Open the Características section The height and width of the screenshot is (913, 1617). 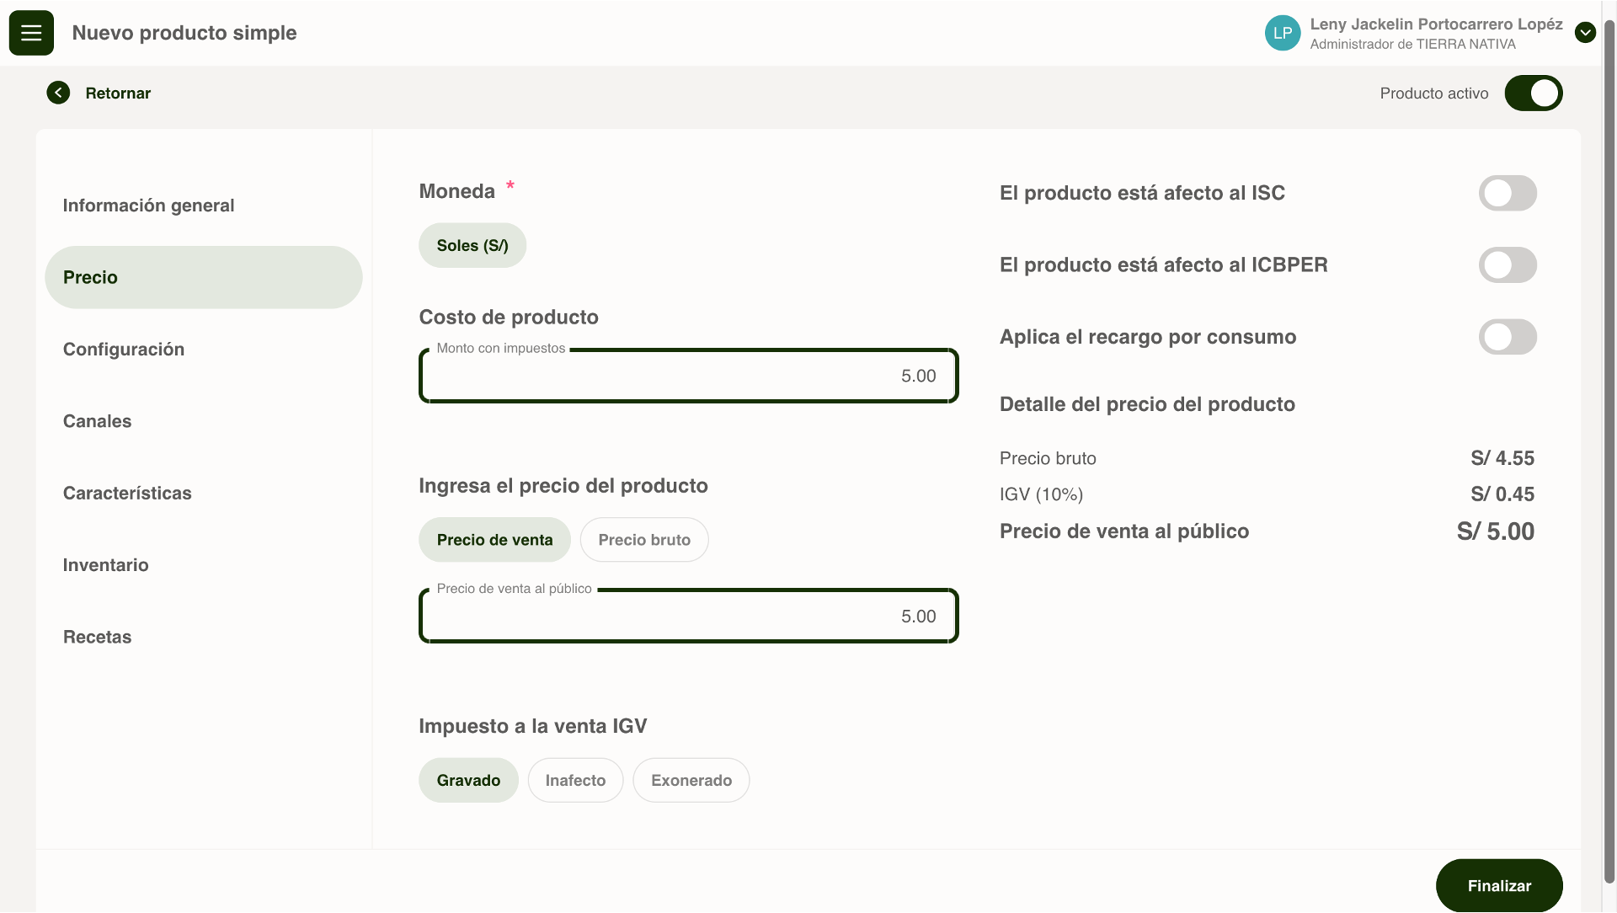[x=127, y=493]
